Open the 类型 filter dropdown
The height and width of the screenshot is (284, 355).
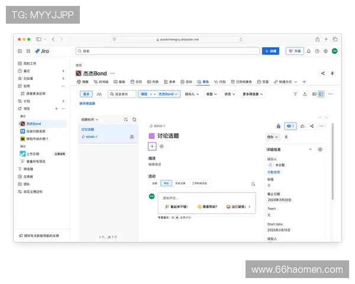coord(211,94)
